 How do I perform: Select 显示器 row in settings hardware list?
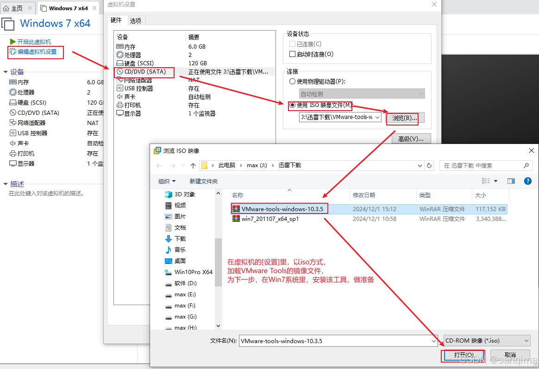[195, 114]
